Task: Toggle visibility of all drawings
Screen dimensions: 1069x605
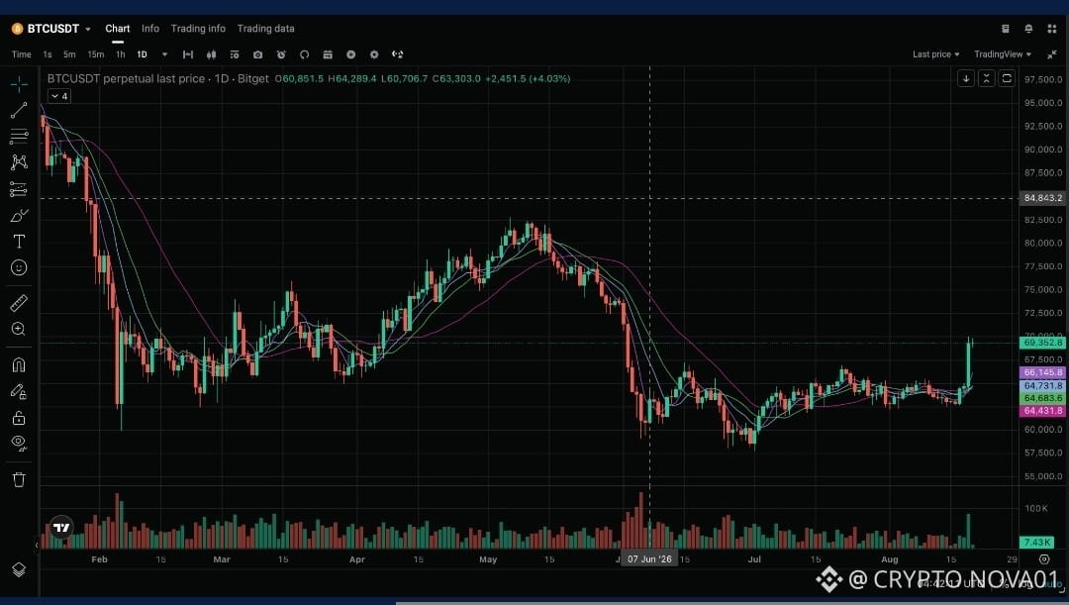Action: tap(19, 444)
